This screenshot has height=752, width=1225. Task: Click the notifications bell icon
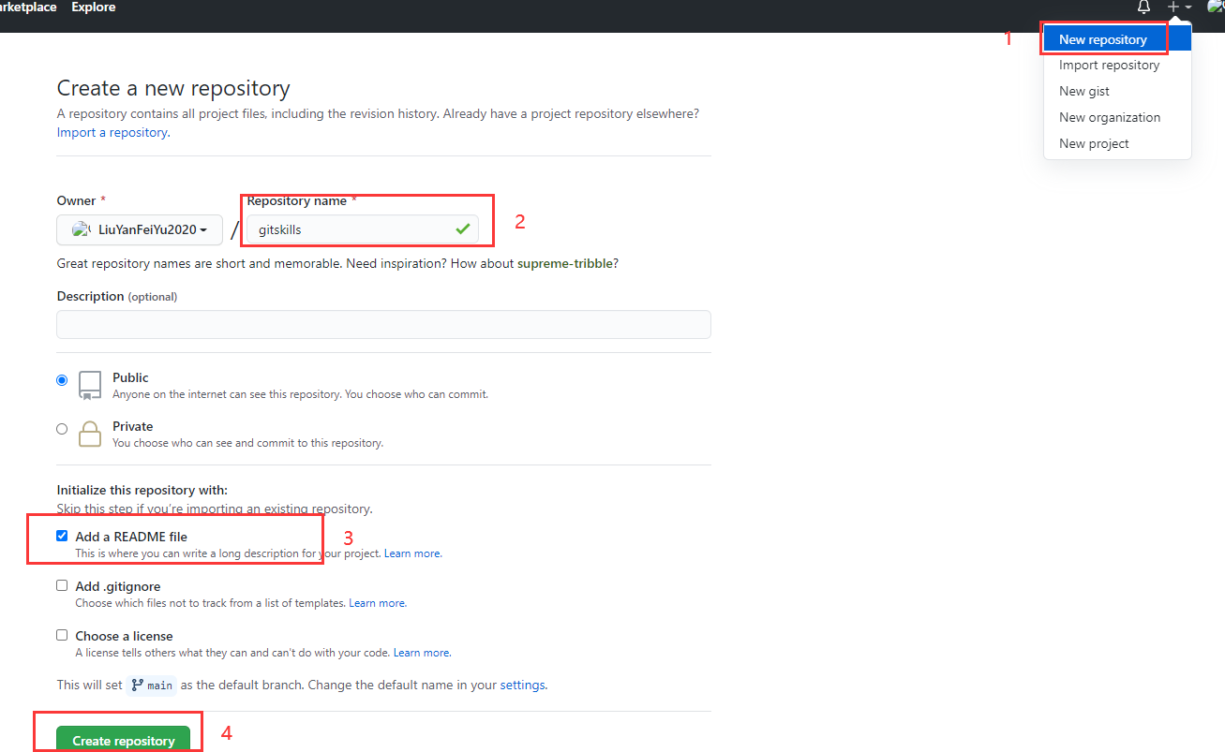tap(1143, 7)
